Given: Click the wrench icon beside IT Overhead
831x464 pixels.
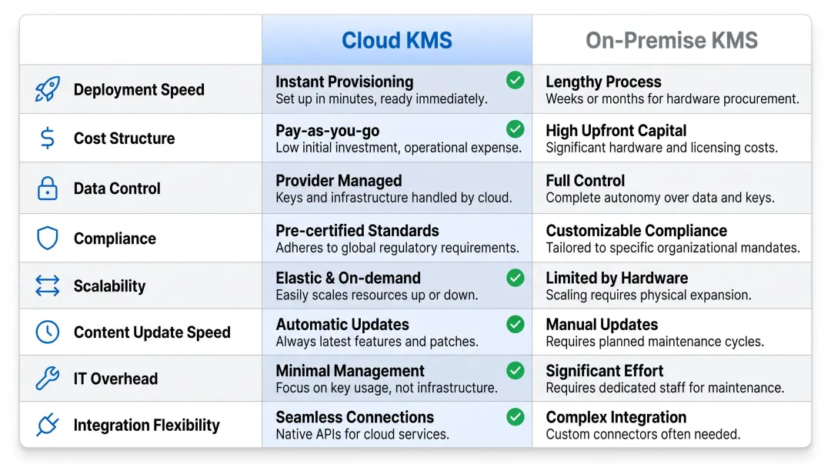Looking at the screenshot, I should [x=47, y=378].
